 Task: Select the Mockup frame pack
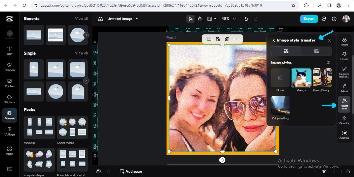point(39,127)
